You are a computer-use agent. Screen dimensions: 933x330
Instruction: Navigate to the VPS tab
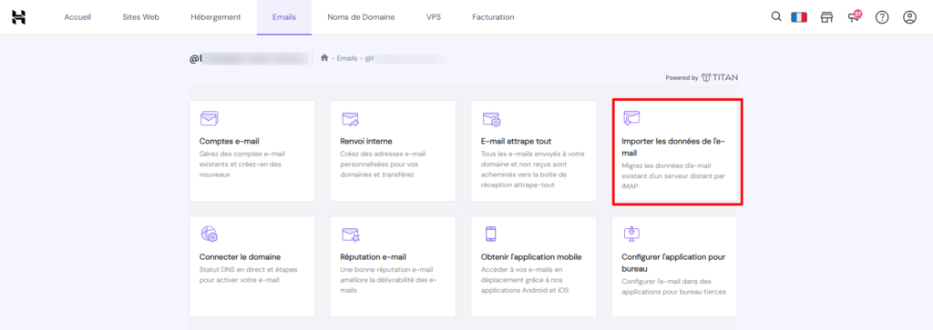434,17
